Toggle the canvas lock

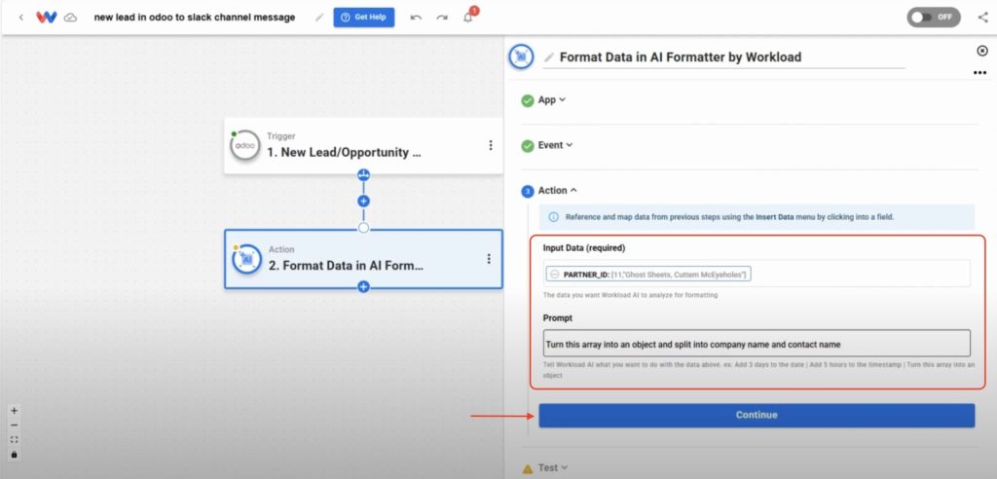[14, 455]
